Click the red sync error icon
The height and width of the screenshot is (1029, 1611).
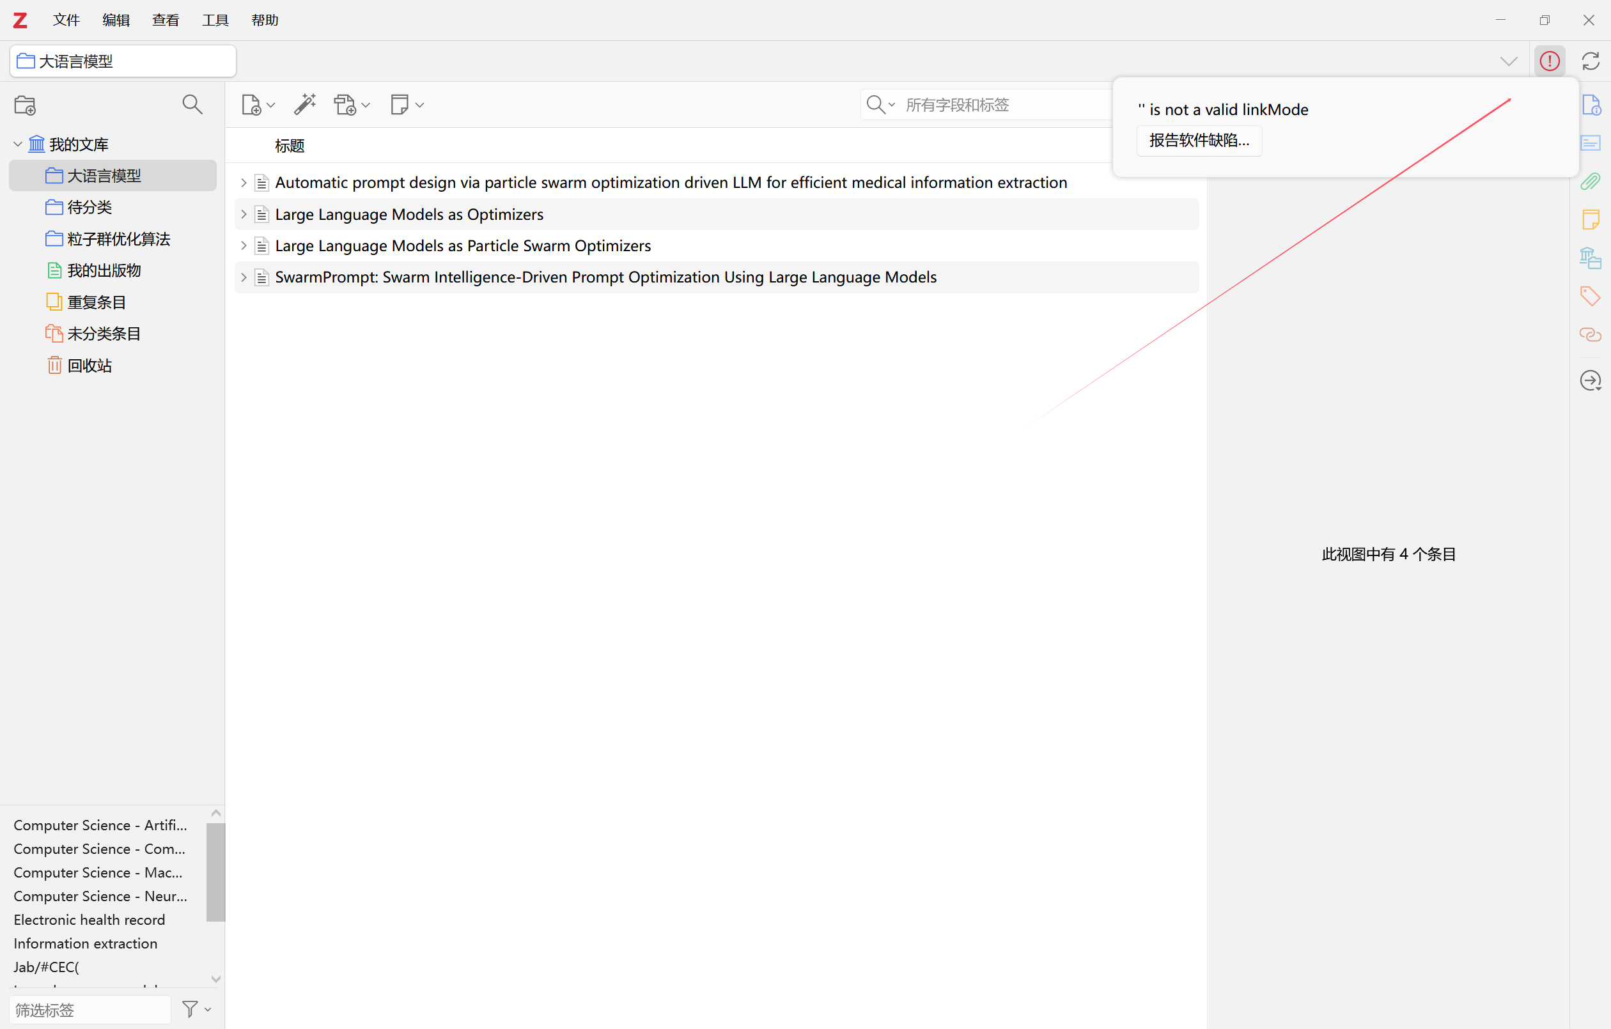1550,61
